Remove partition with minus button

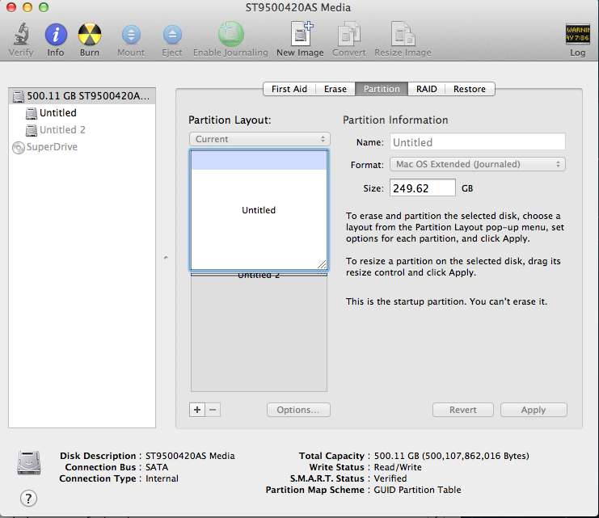[213, 410]
